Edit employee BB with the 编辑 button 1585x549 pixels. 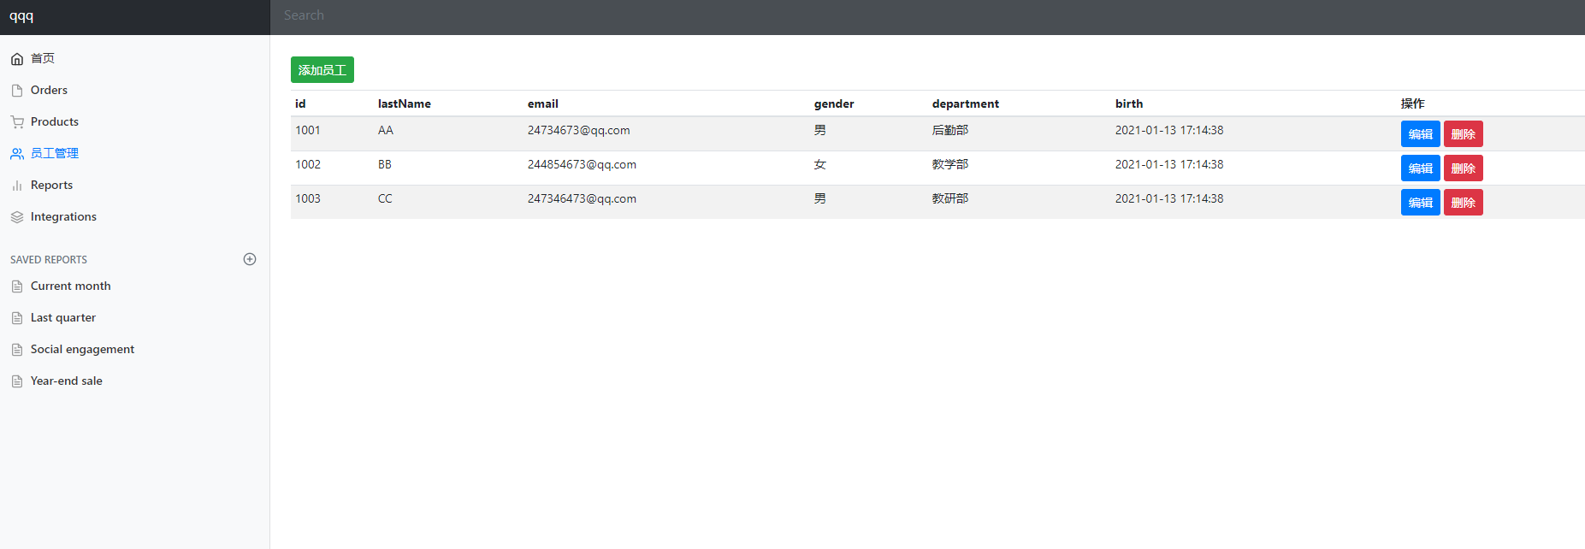(1420, 168)
